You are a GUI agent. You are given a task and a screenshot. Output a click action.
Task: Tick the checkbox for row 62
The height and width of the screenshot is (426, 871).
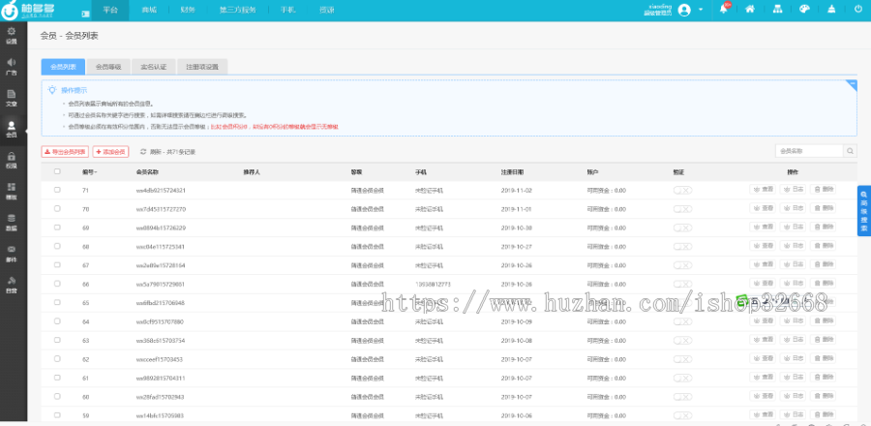tap(57, 358)
